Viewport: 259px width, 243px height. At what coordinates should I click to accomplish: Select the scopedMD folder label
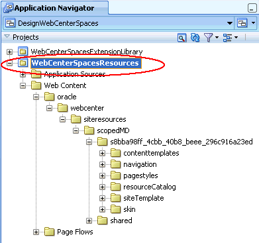[x=113, y=130]
